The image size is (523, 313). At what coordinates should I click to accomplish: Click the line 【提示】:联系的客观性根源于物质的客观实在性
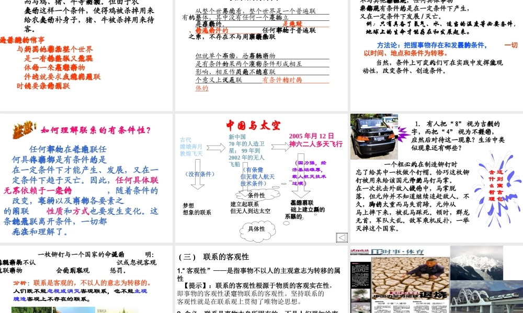257,285
